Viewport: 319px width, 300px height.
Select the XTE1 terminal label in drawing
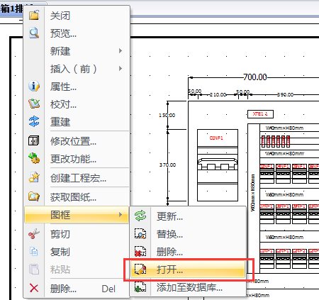coord(260,114)
